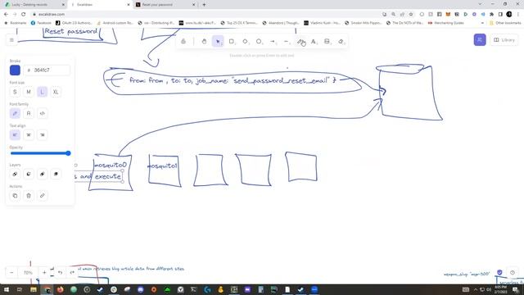Select the Rectangle shape tool
The width and height of the screenshot is (524, 295).
click(x=232, y=42)
